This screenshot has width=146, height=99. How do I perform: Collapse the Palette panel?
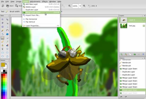tap(8, 61)
